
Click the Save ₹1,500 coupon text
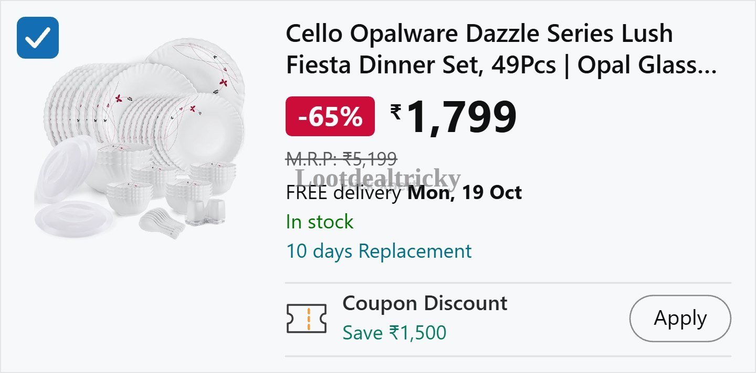click(x=394, y=333)
